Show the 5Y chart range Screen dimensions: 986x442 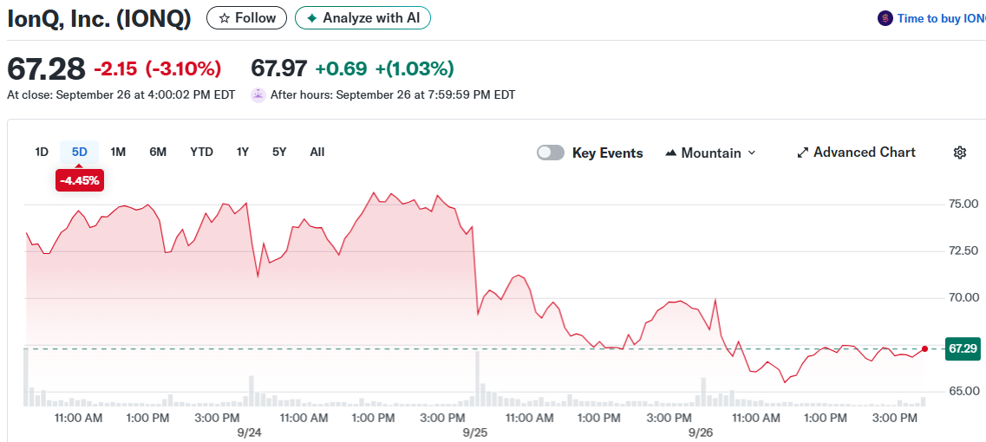[x=279, y=152]
